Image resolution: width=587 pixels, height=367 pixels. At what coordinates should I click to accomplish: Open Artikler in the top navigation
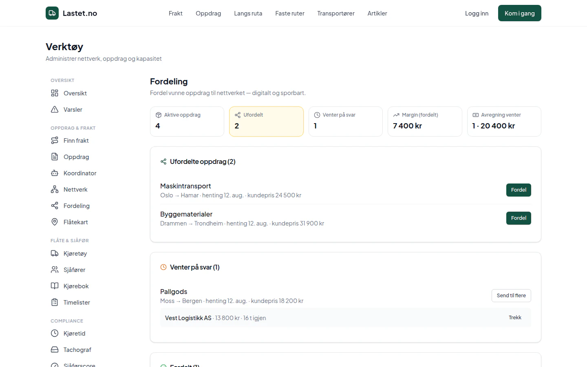377,13
